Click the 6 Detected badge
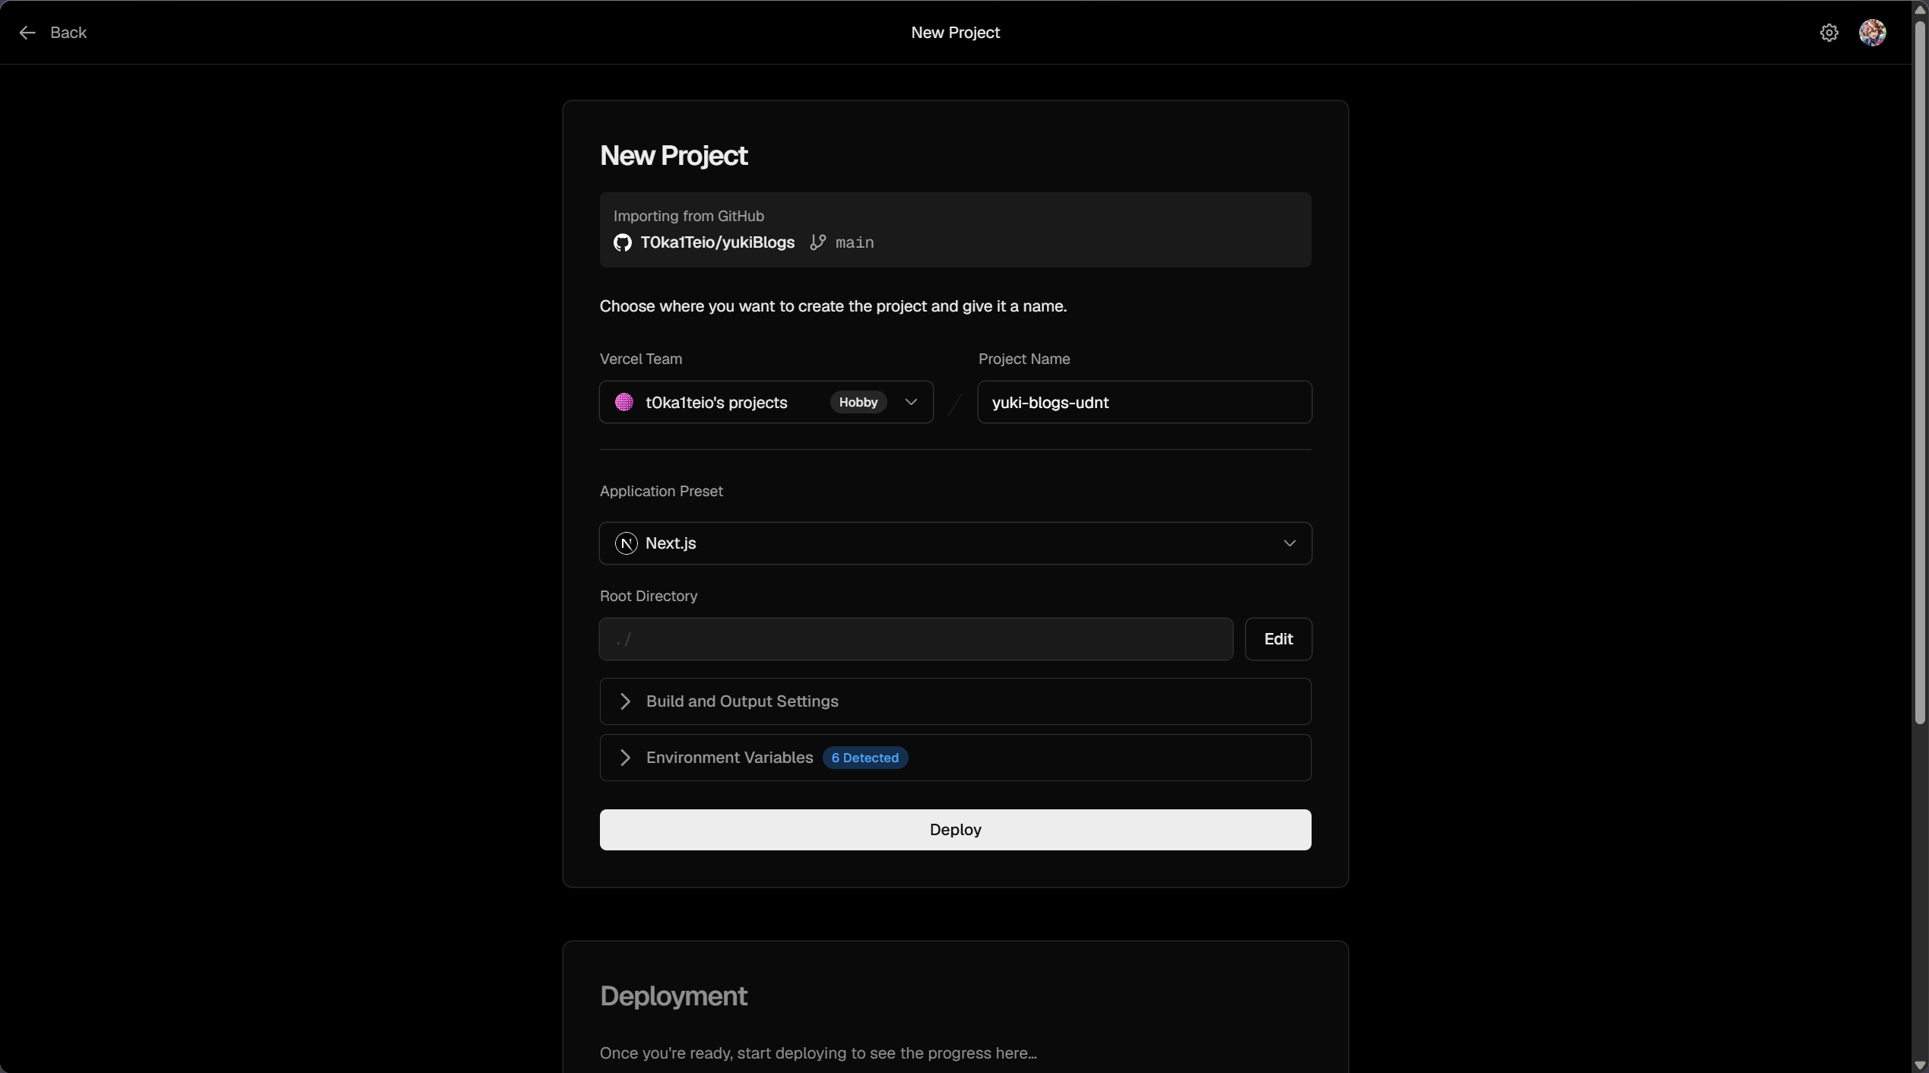Viewport: 1929px width, 1073px height. (865, 758)
